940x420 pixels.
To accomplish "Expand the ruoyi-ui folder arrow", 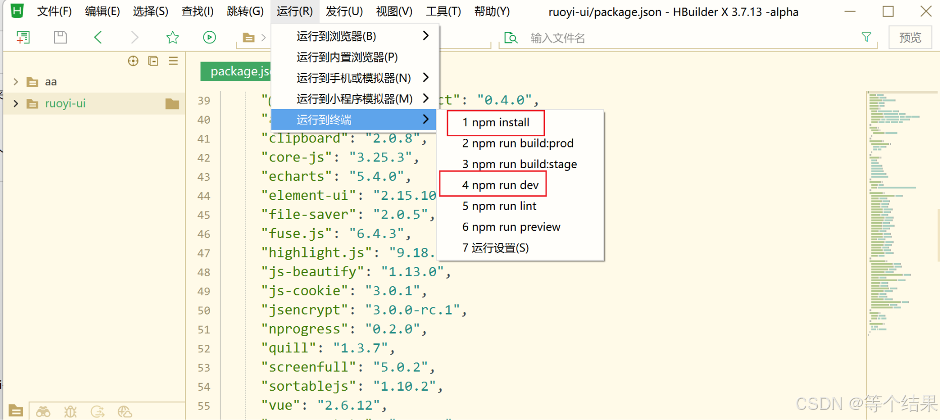I will pos(16,103).
